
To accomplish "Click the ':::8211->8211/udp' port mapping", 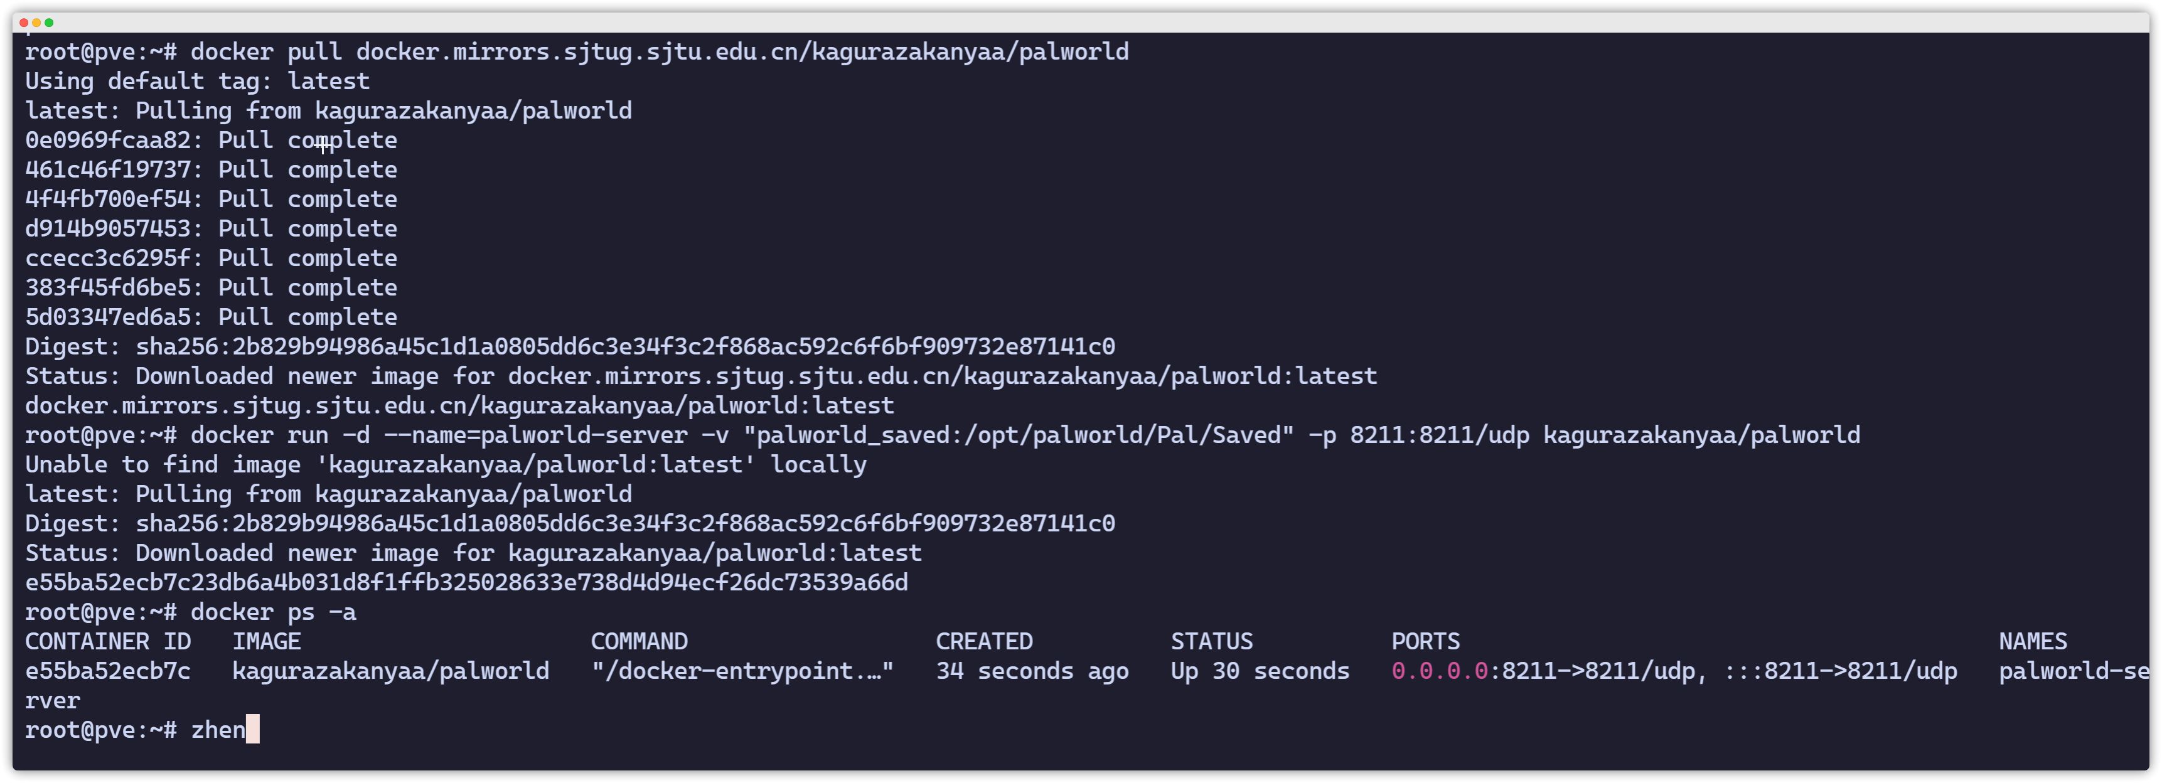I will coord(1841,671).
